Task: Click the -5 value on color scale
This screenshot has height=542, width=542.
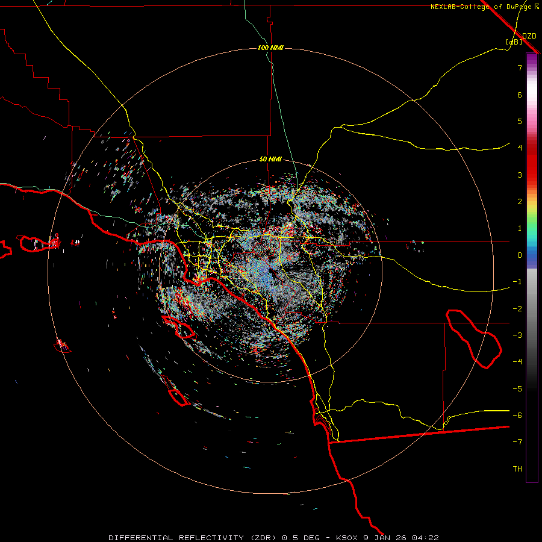Action: (x=517, y=389)
